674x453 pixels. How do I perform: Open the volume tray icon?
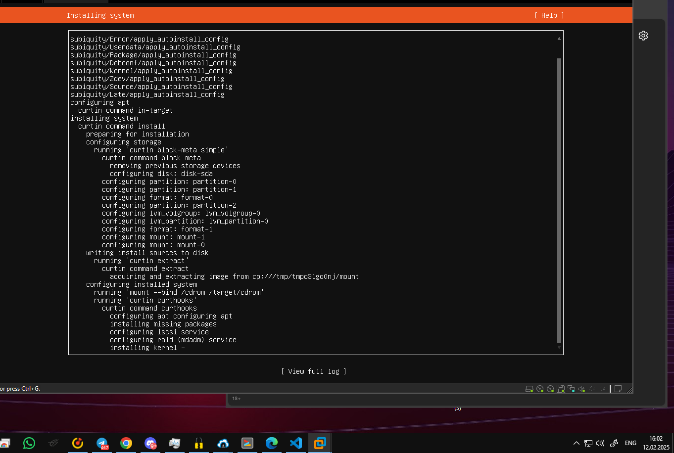[600, 443]
